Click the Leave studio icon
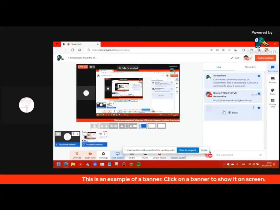Viewport: 280px width, 210px height. point(159,156)
